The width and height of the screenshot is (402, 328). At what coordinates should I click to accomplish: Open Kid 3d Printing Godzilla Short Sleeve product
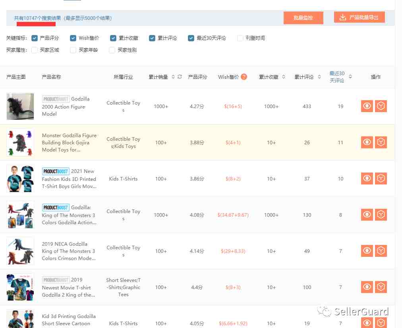pyautogui.click(x=69, y=320)
